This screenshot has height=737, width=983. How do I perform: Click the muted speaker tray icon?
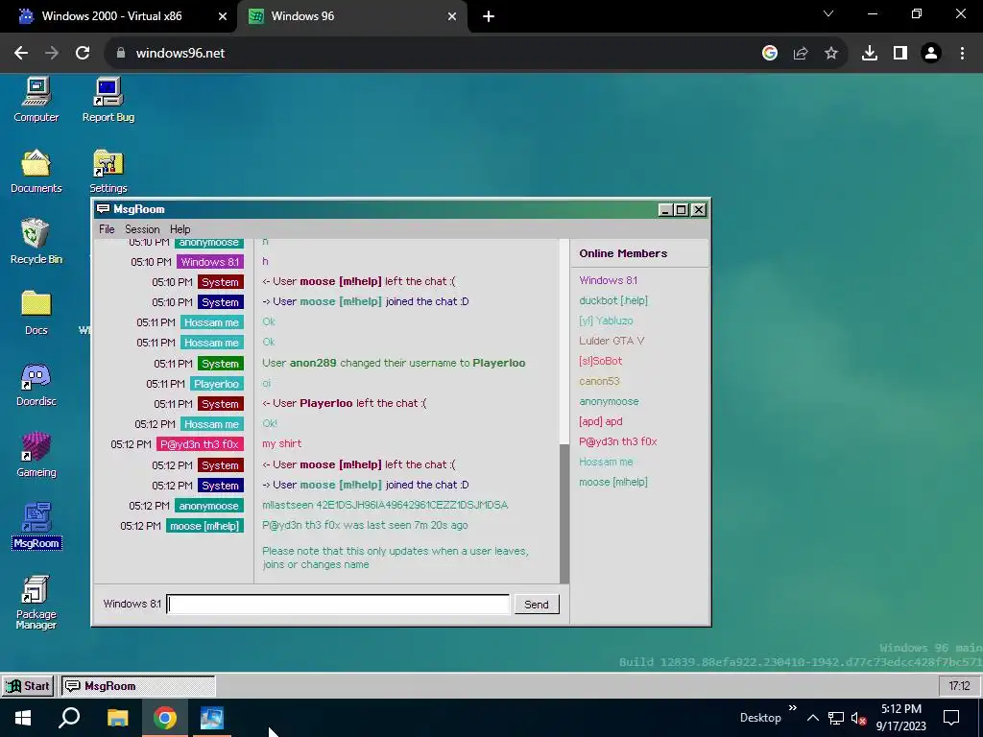858,718
